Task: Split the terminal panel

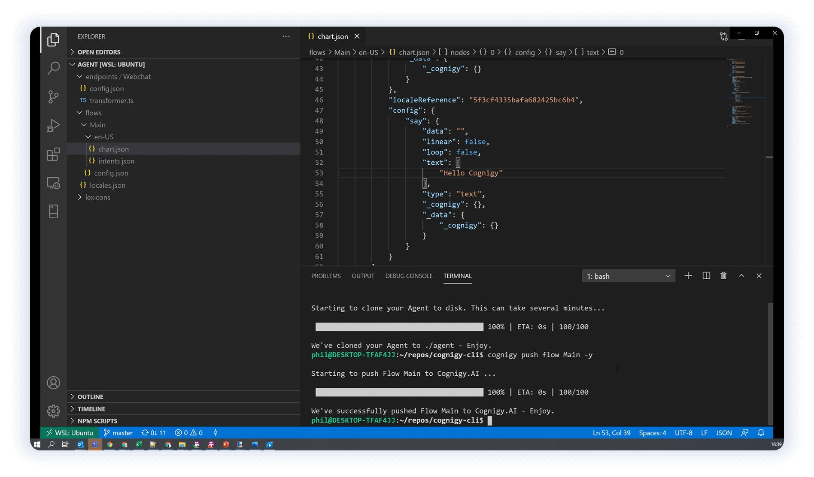Action: point(706,276)
